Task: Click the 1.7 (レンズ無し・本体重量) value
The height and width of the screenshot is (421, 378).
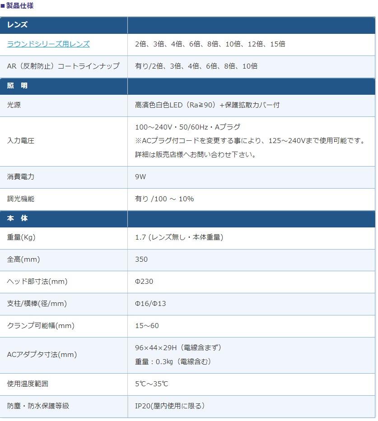Action: [179, 237]
